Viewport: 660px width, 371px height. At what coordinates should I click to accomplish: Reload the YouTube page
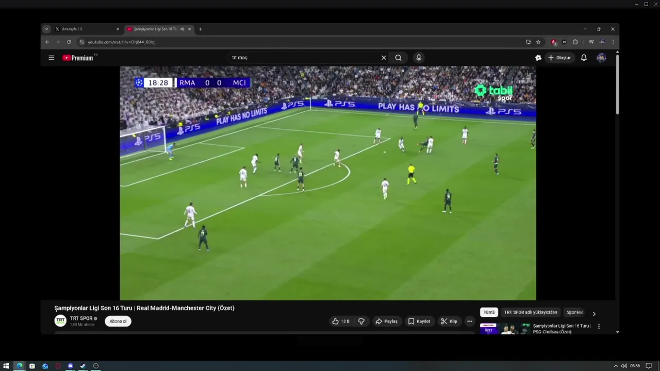pos(69,42)
